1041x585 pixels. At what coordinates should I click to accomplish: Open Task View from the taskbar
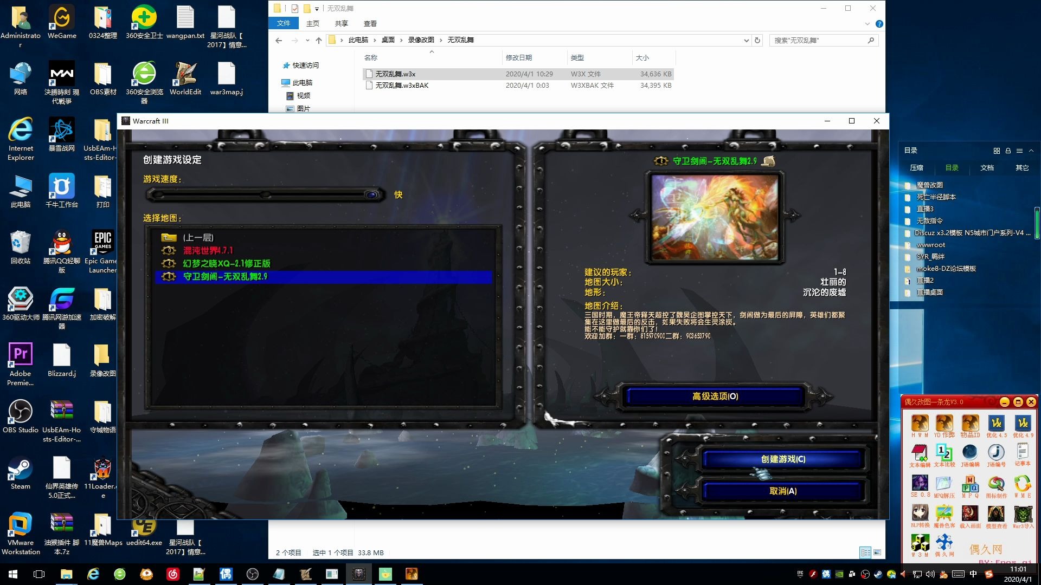(x=39, y=574)
